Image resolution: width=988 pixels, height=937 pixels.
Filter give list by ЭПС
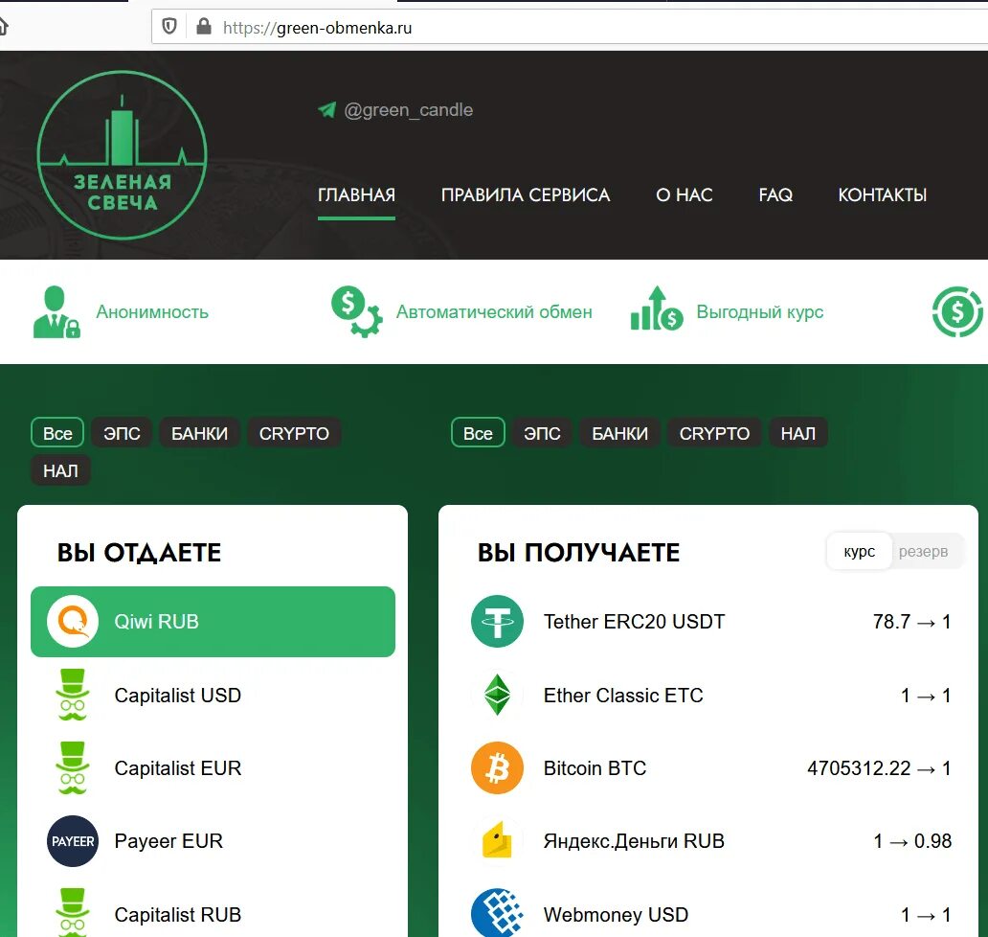click(122, 433)
